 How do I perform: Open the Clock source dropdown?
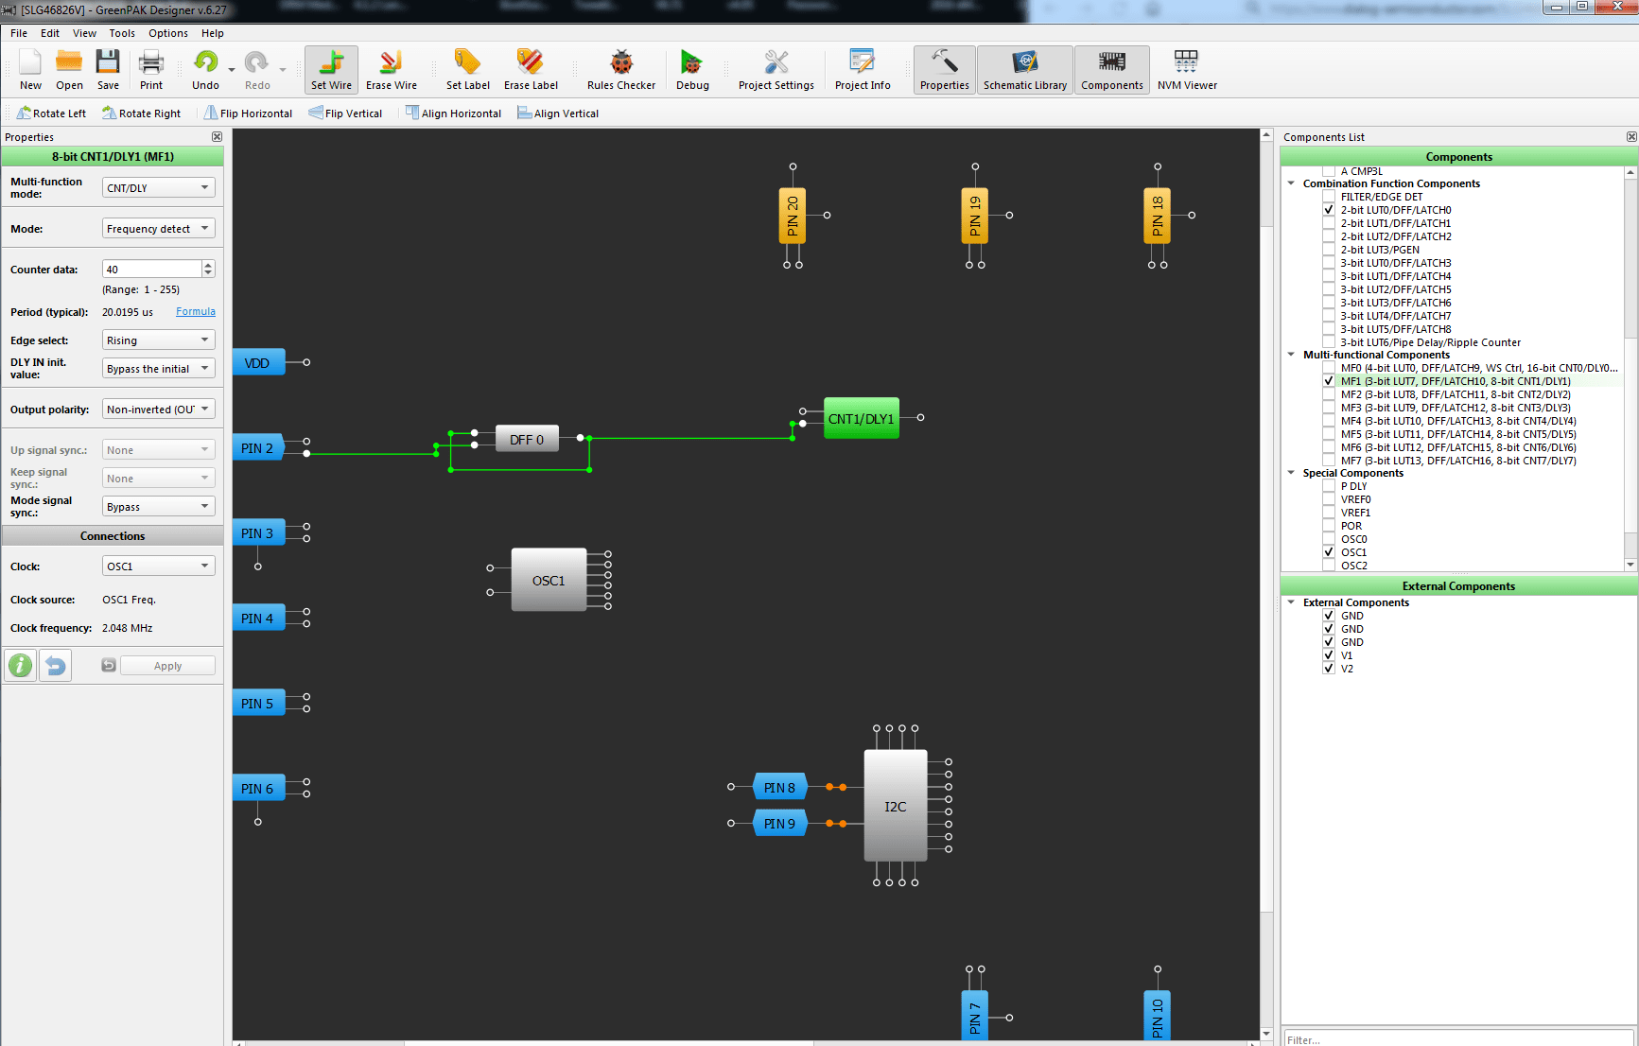[x=158, y=567]
